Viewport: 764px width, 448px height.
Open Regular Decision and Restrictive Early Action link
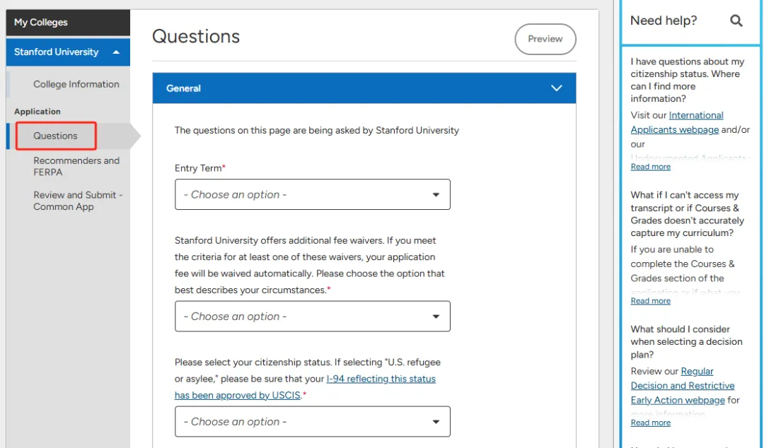click(683, 386)
